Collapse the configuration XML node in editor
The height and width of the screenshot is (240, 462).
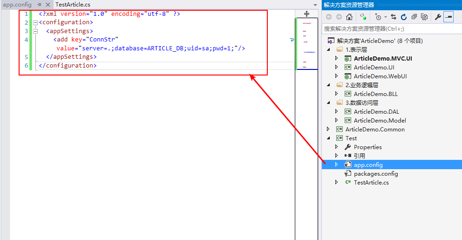pyautogui.click(x=35, y=22)
